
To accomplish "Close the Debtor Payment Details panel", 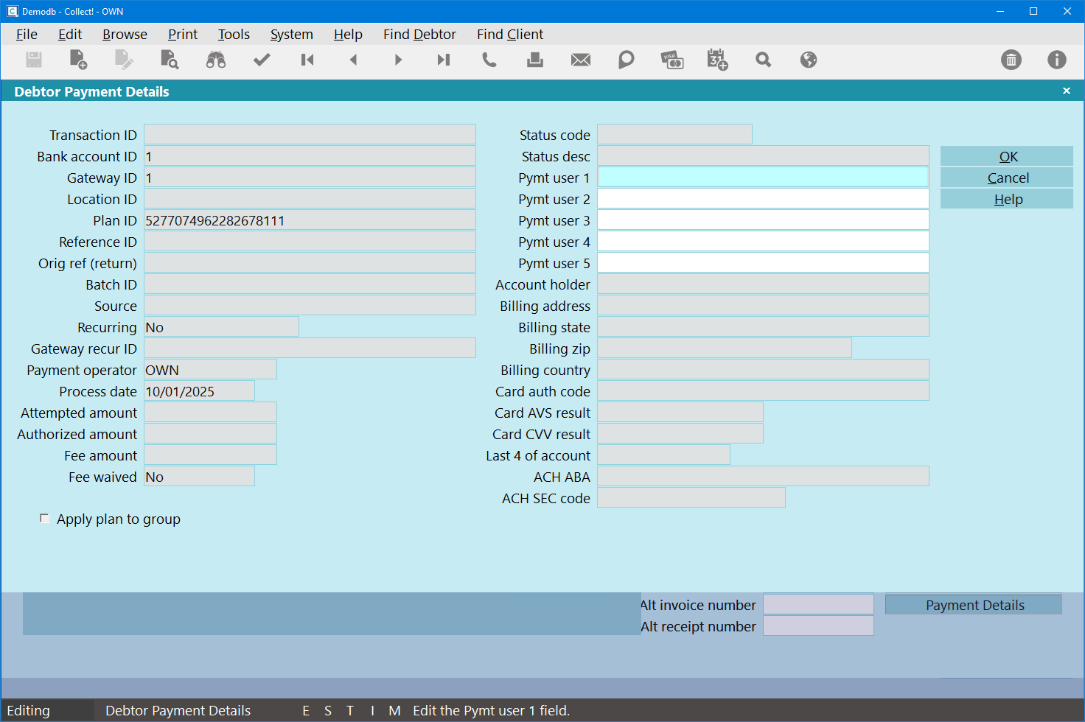I will [1066, 91].
